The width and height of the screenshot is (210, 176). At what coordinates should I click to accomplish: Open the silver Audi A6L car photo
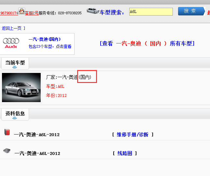tap(21, 88)
